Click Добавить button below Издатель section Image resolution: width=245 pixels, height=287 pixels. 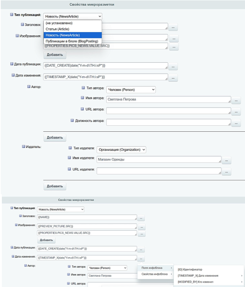coord(55,186)
